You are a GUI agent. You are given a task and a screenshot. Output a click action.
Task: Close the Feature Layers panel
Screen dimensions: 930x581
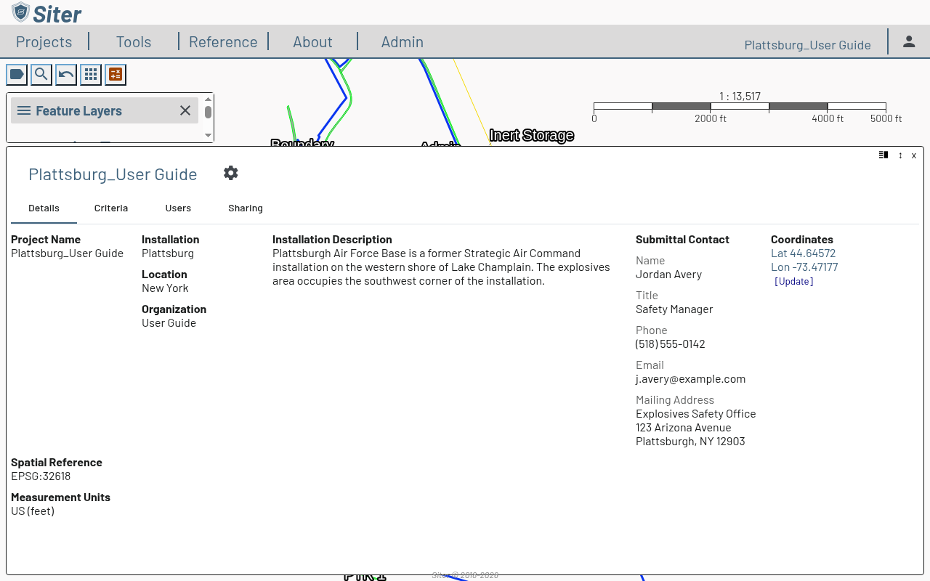pos(185,110)
